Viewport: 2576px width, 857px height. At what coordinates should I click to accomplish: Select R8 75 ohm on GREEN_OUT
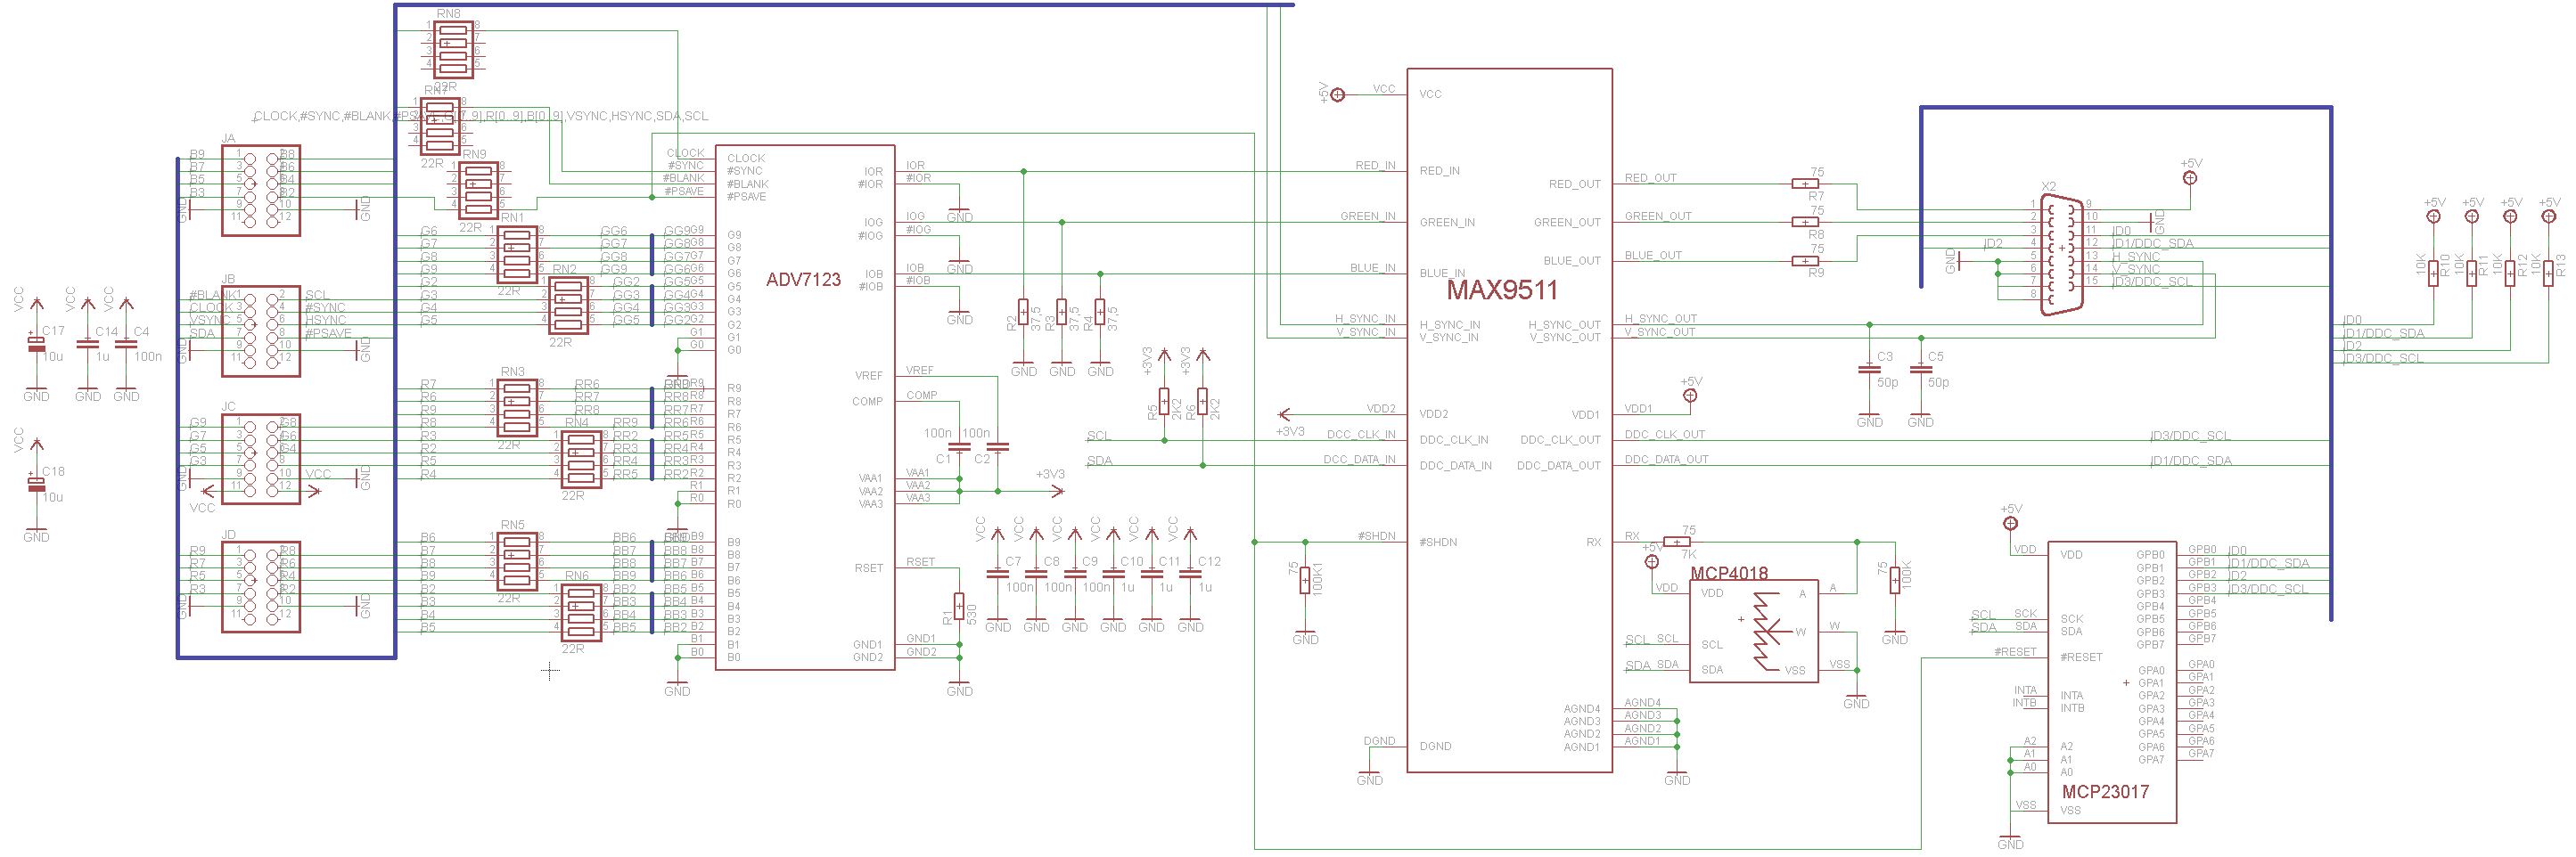(1806, 222)
